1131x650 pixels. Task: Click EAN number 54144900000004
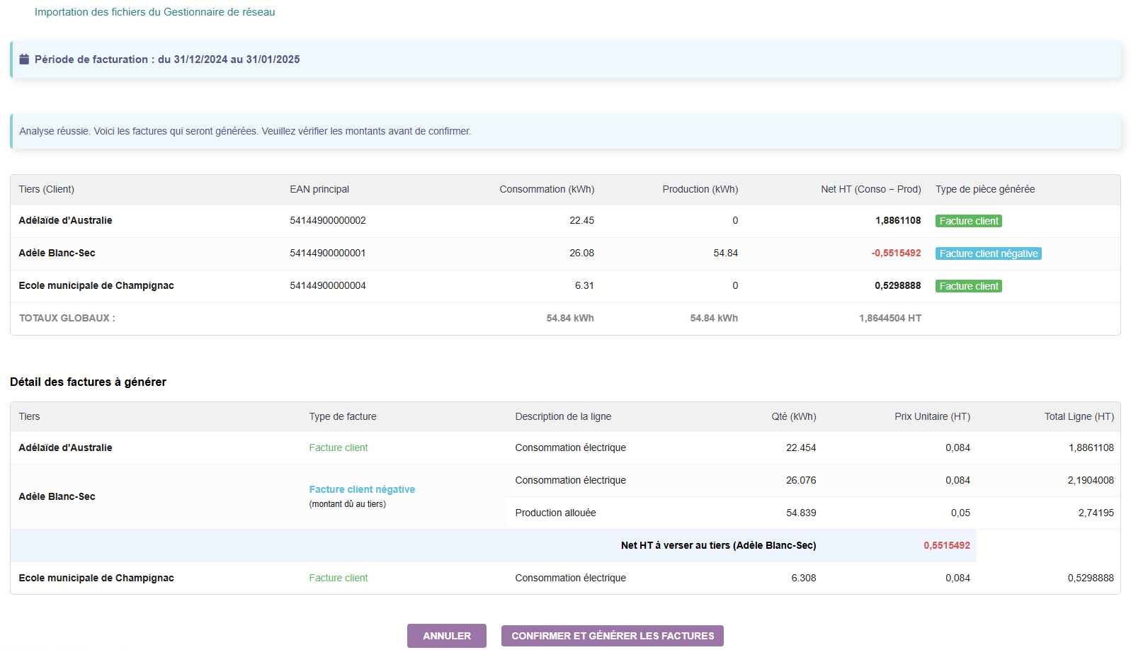(x=328, y=285)
